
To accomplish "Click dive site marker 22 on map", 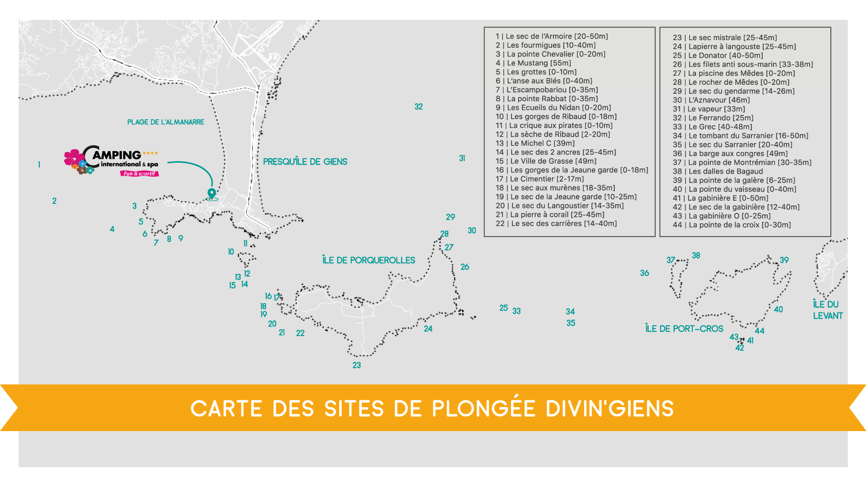I will (x=300, y=333).
